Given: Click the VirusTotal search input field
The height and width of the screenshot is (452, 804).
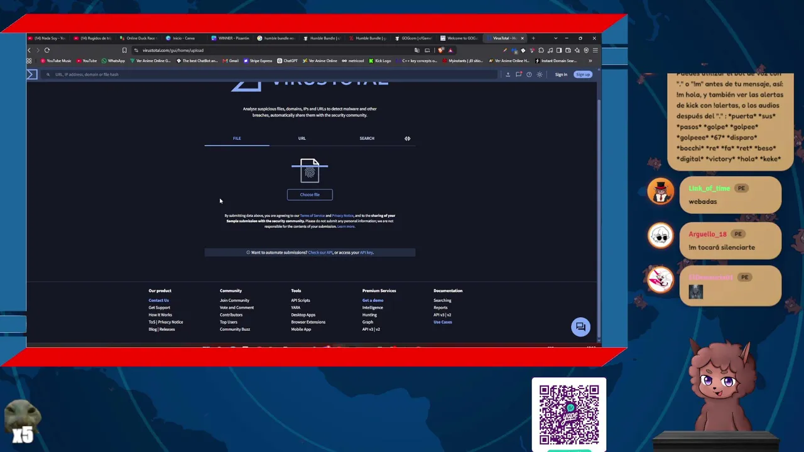Looking at the screenshot, I should (270, 75).
